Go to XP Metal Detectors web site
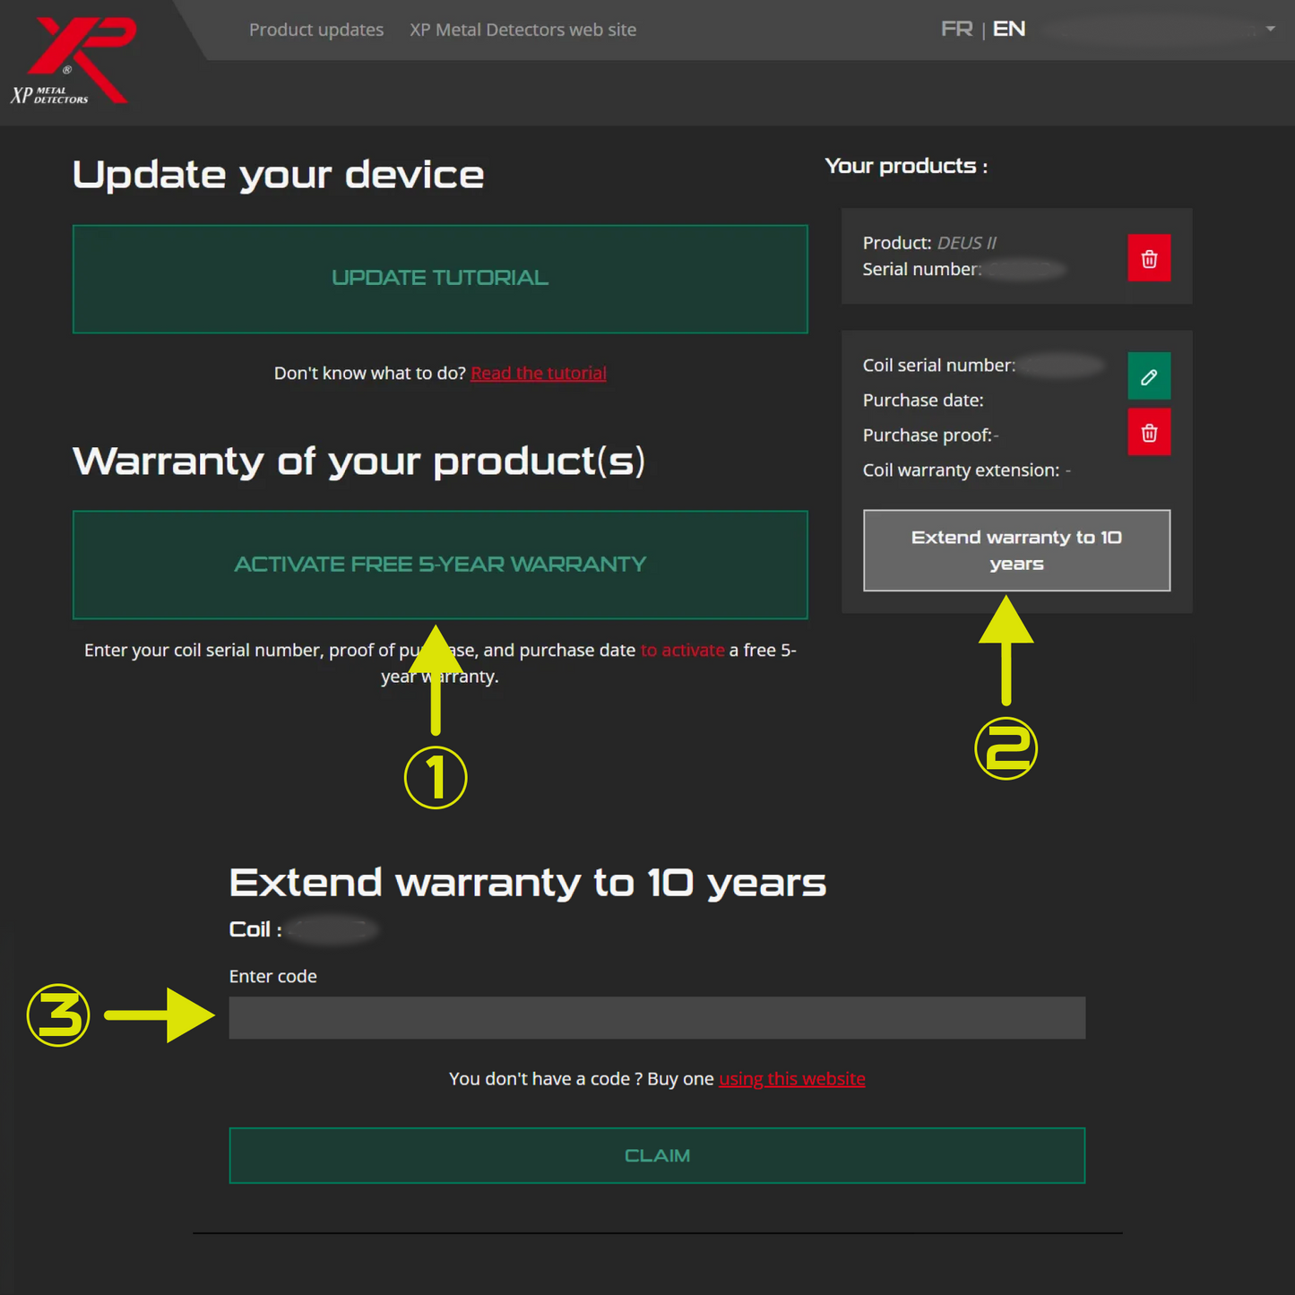The height and width of the screenshot is (1295, 1295). (x=522, y=30)
